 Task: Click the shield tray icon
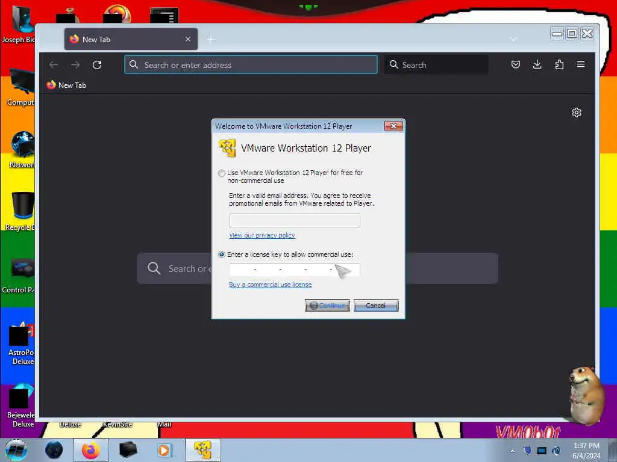(x=527, y=451)
